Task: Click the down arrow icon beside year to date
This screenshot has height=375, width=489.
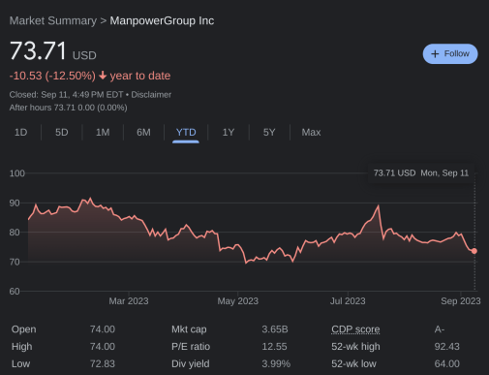Action: (x=103, y=76)
